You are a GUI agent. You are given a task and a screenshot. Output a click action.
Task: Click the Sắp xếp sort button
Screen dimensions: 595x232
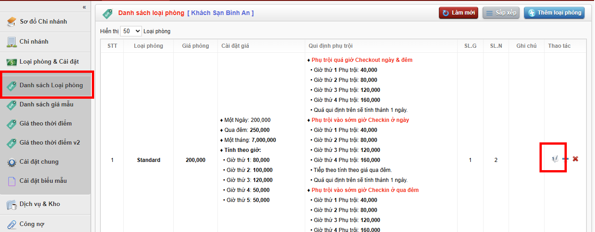(x=501, y=13)
